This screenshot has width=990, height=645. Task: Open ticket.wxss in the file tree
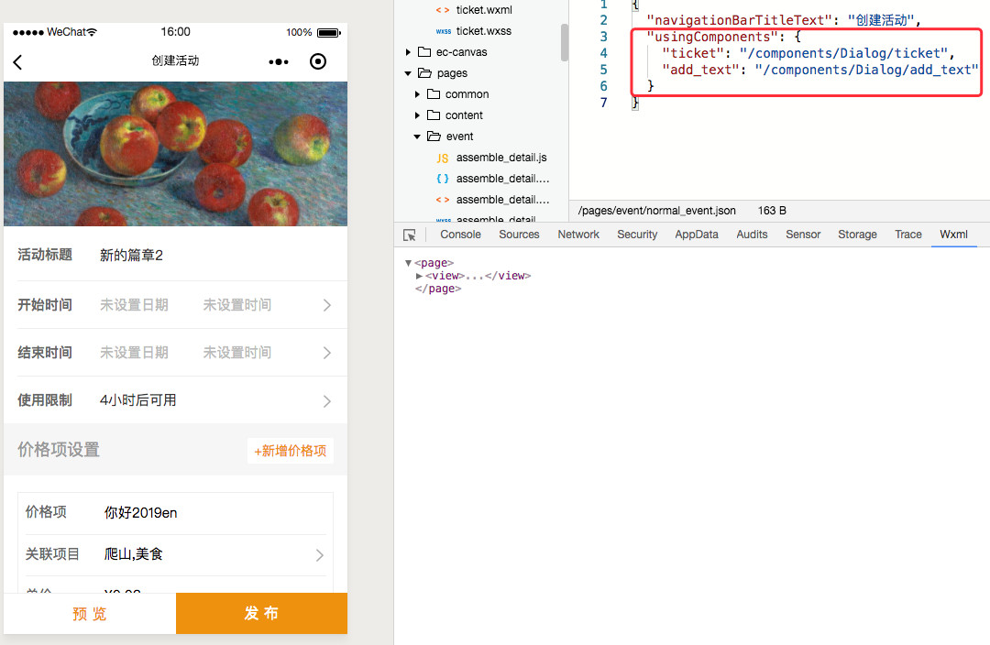pyautogui.click(x=484, y=31)
